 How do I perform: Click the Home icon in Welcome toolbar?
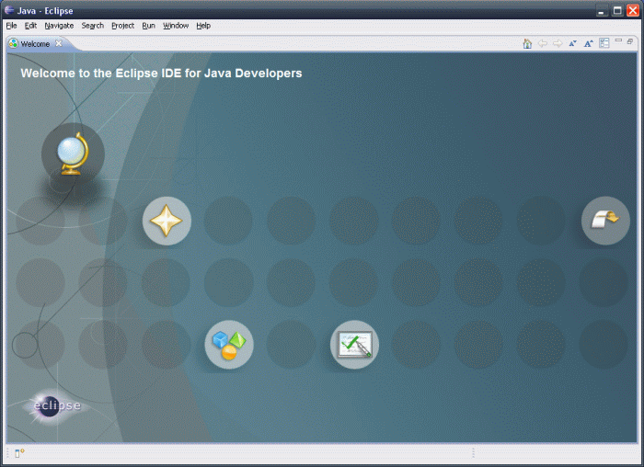click(527, 43)
